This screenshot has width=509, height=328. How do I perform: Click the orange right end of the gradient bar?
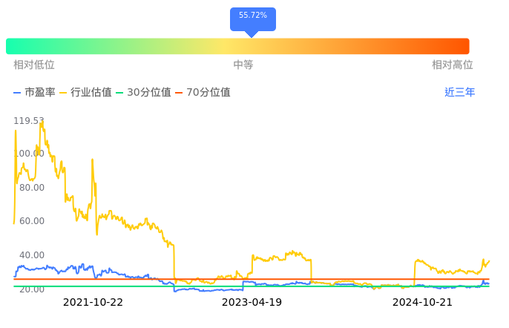click(460, 46)
